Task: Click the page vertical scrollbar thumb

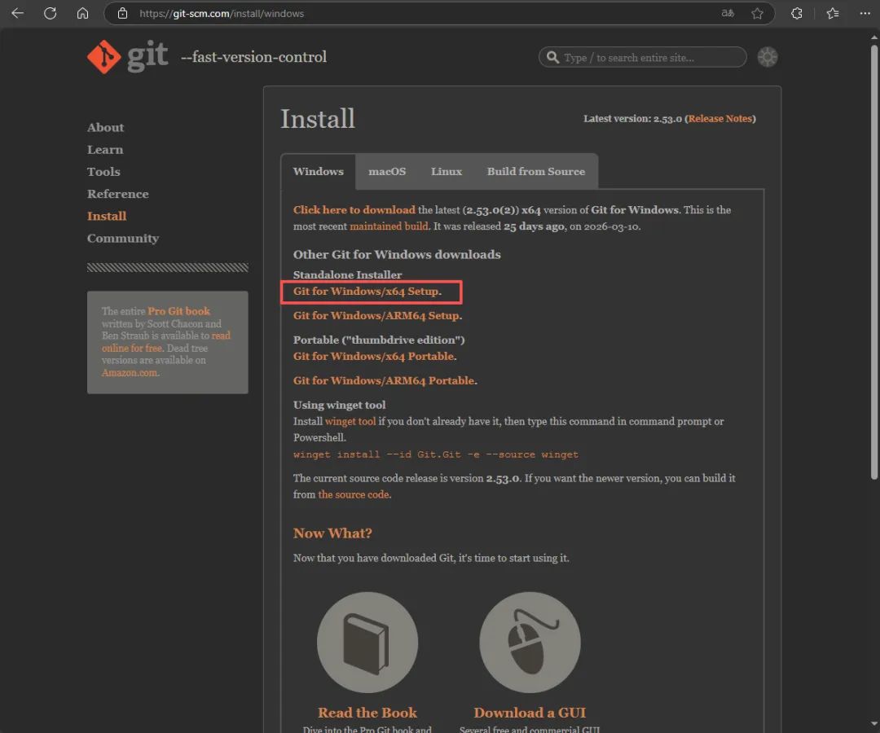Action: point(873,262)
